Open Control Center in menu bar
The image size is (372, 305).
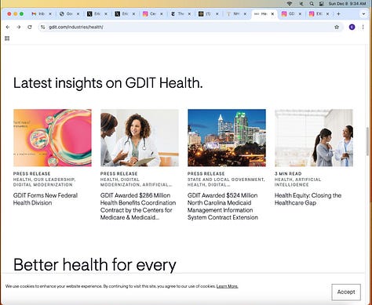pos(322,4)
